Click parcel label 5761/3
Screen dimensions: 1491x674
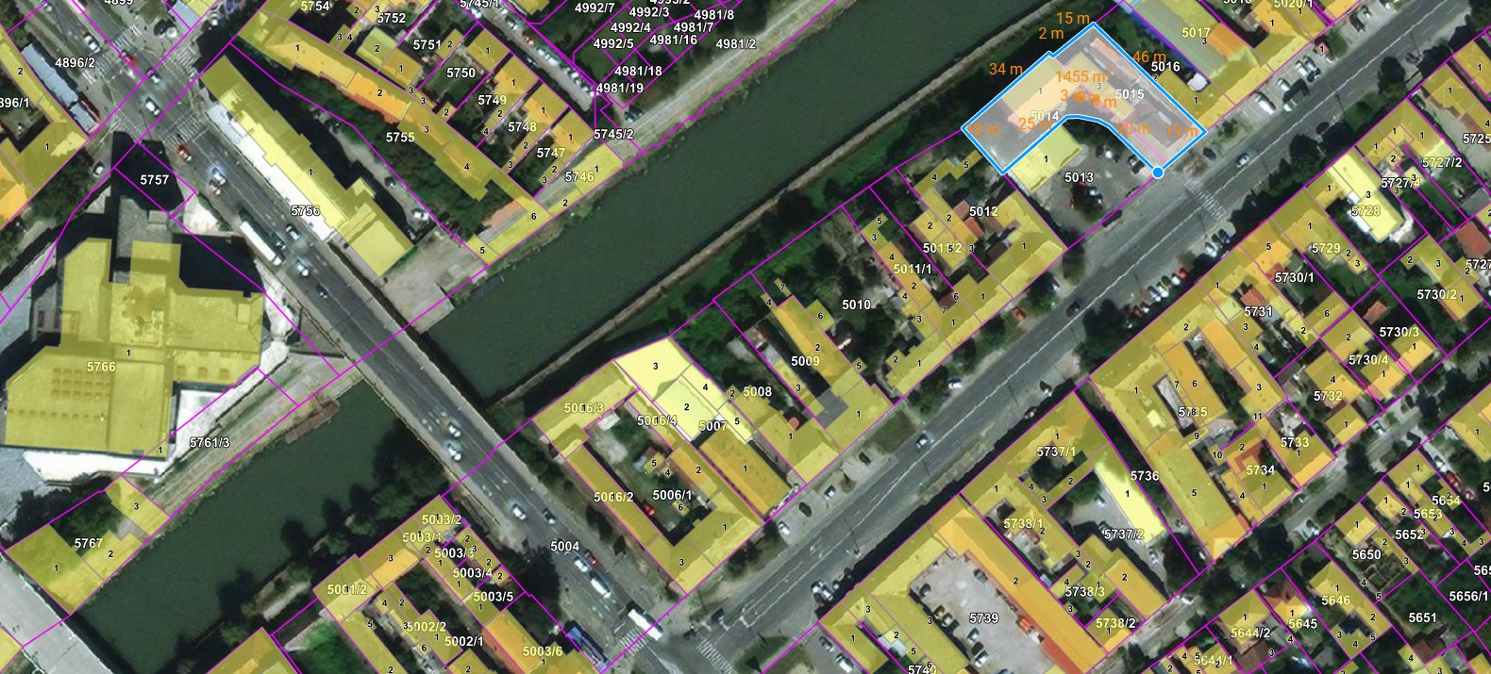tap(209, 442)
